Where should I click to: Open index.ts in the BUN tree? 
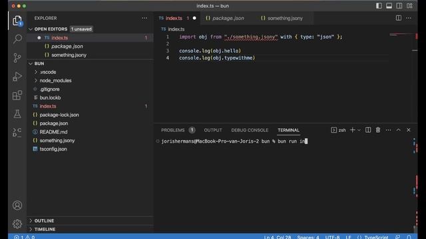[x=91, y=106]
